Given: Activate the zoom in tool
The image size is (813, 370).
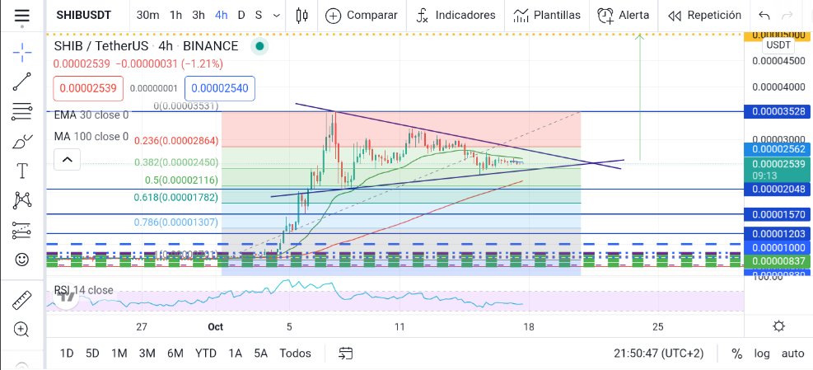Looking at the screenshot, I should 21,329.
